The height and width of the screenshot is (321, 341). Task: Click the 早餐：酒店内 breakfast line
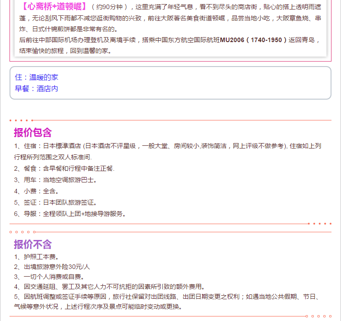(x=36, y=89)
